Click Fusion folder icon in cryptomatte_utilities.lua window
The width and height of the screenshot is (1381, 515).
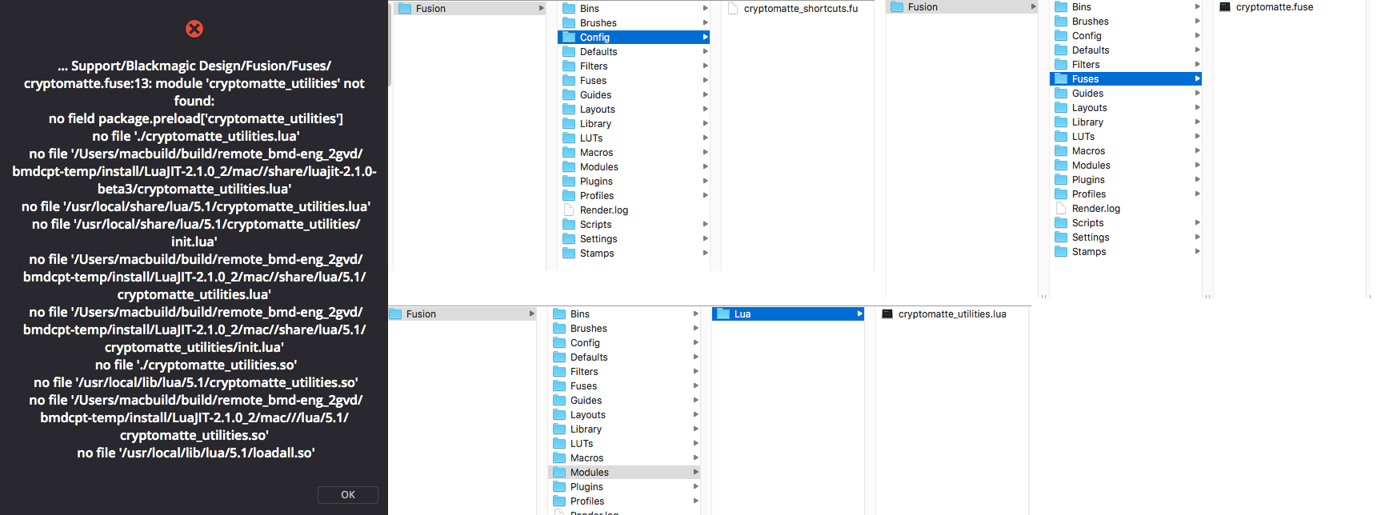click(x=395, y=314)
